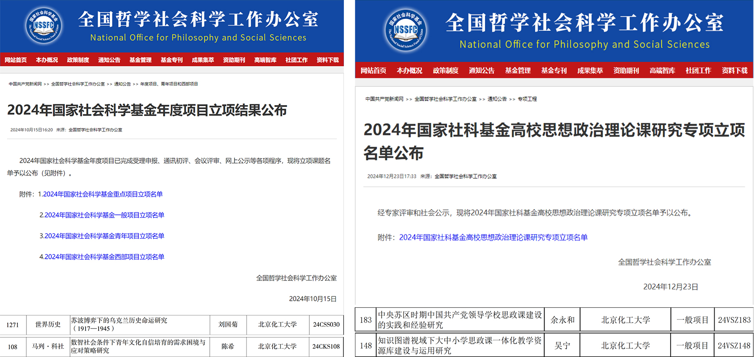Screen dimensions: 754x357
Task: Select table cell 数智社会条件下青年文化自信培育
Action: [x=140, y=346]
